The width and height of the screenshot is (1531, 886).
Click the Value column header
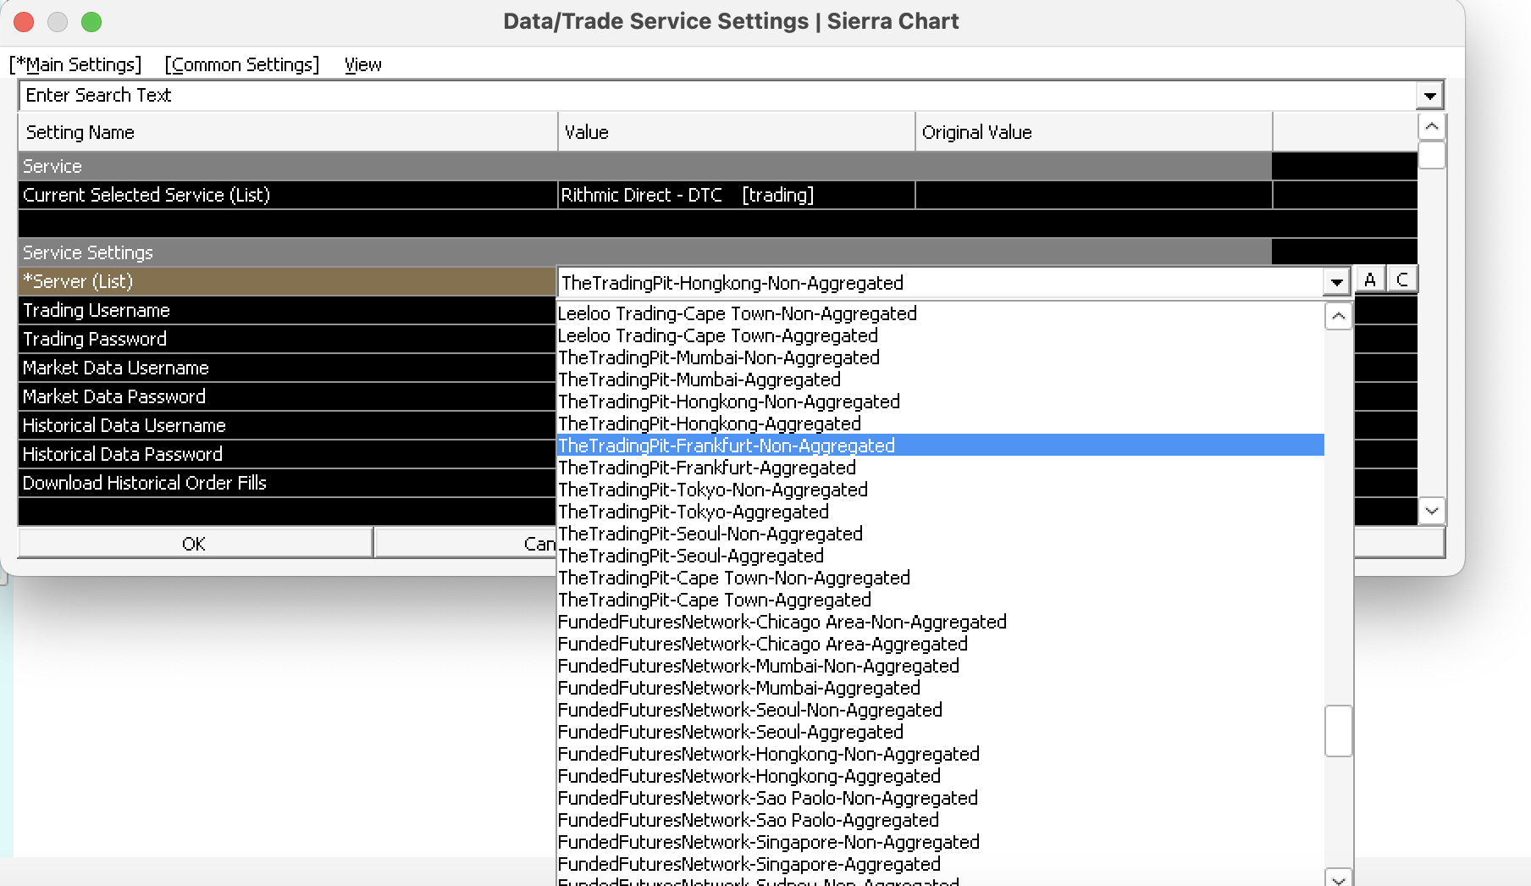[x=737, y=132]
